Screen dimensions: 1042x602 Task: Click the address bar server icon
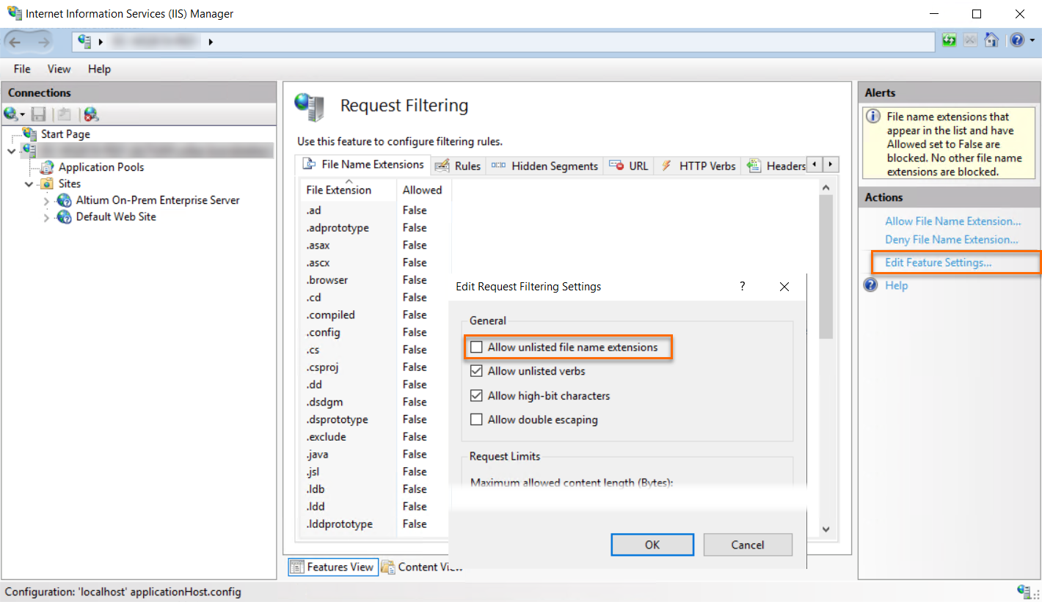pyautogui.click(x=84, y=42)
